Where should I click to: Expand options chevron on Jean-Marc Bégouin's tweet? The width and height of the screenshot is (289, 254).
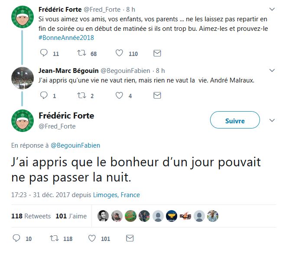272,70
